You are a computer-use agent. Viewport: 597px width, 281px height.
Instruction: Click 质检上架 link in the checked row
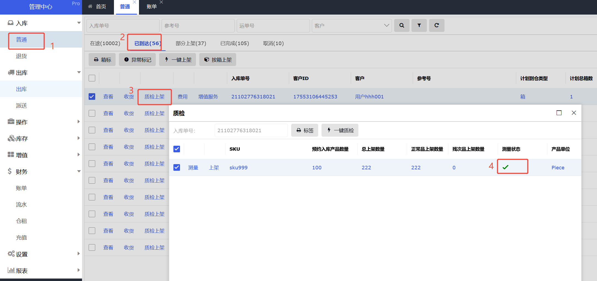coord(154,97)
